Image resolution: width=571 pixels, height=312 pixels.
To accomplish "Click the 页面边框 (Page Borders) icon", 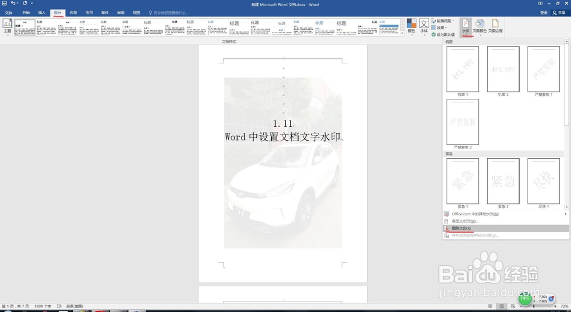I will click(x=495, y=27).
